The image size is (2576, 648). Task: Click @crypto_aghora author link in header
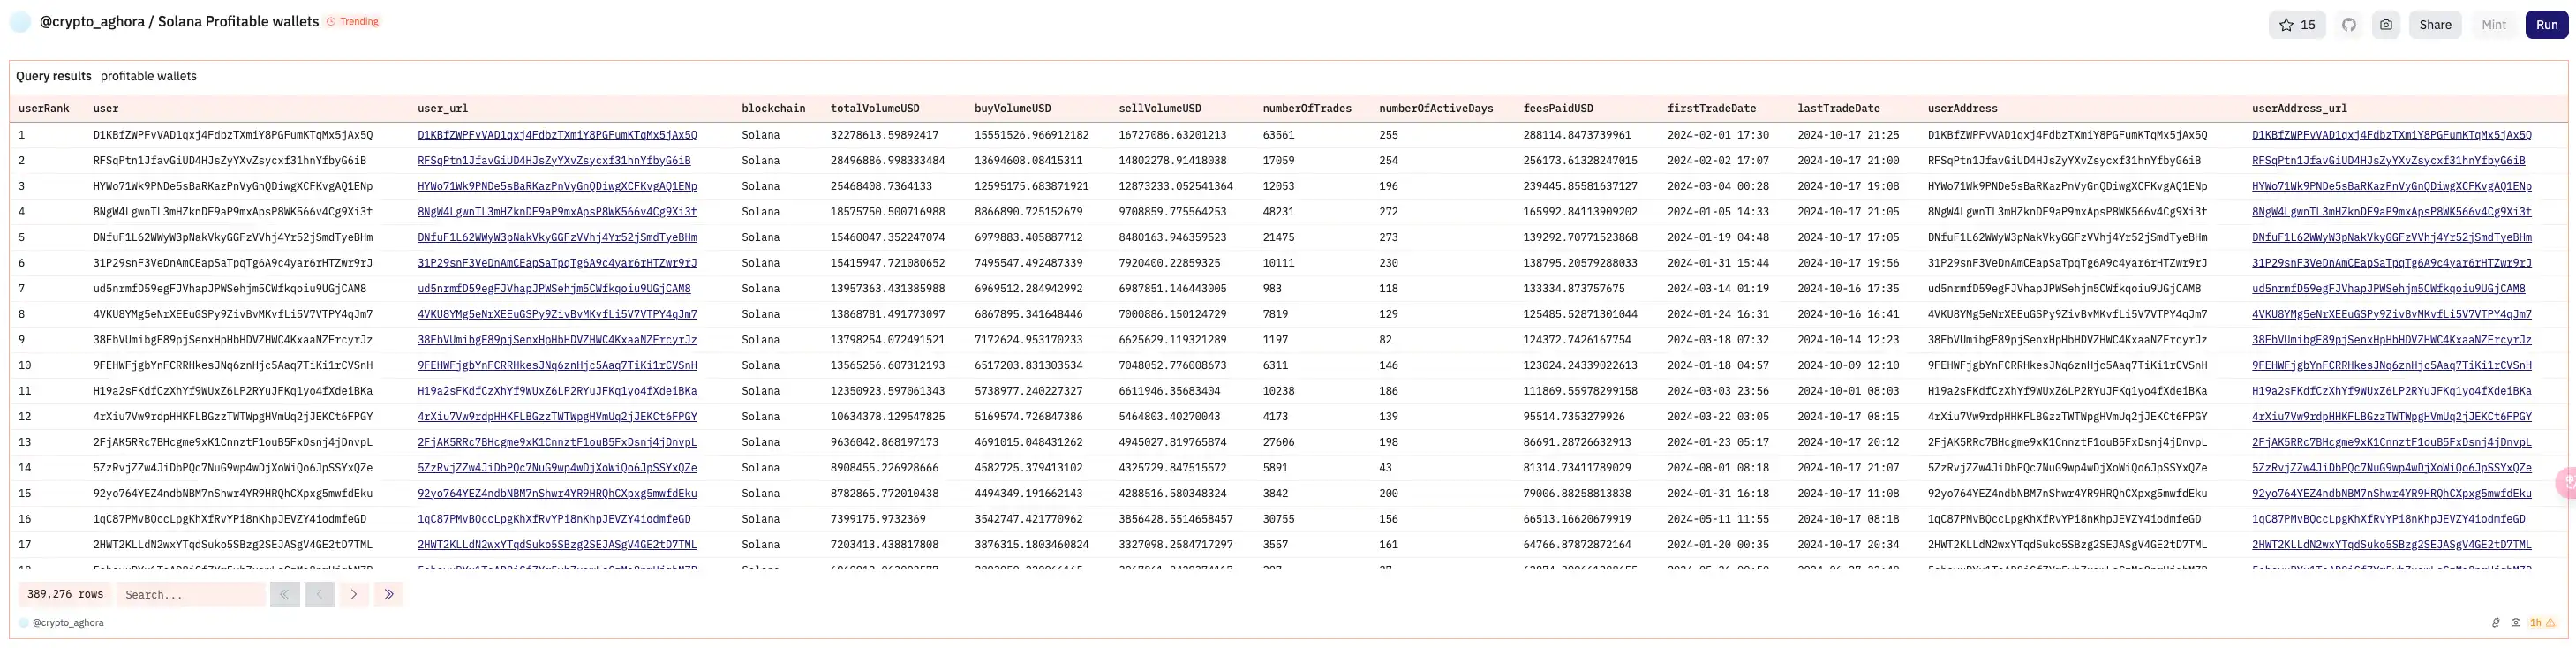coord(92,22)
